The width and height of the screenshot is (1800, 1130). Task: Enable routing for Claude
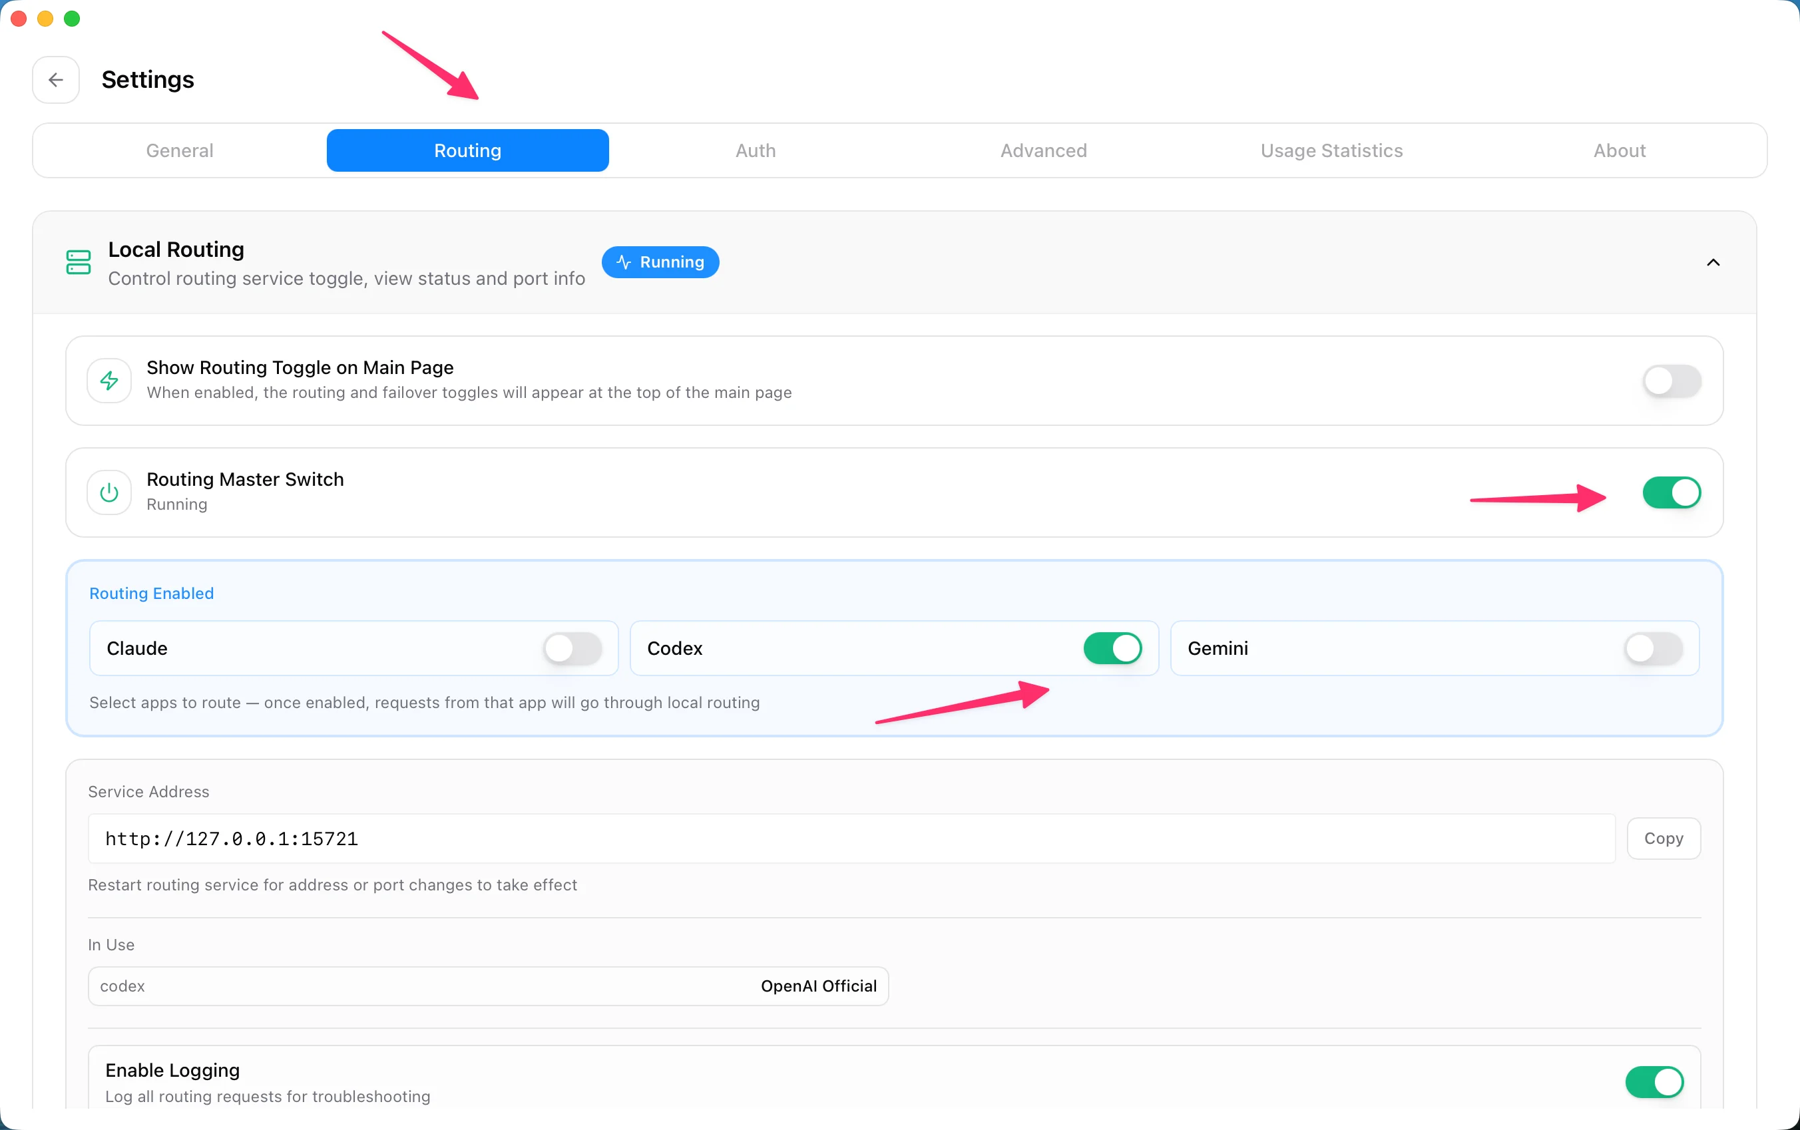[572, 648]
